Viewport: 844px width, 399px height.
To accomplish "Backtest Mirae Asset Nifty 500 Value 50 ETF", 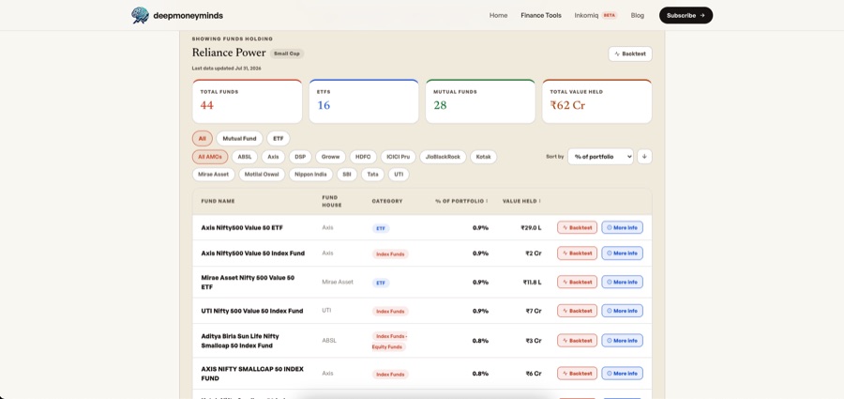I will [x=577, y=282].
